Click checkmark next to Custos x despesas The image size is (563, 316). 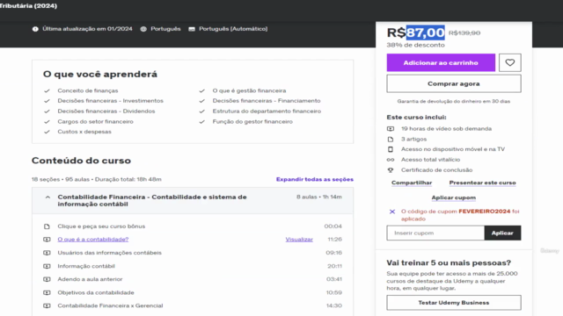pyautogui.click(x=47, y=132)
